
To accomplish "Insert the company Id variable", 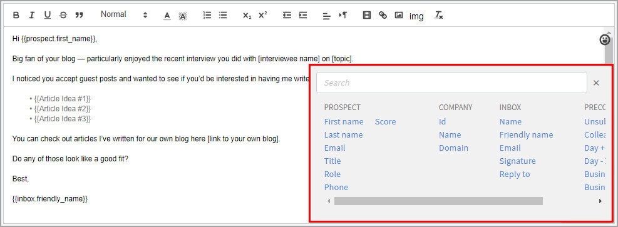I will 442,121.
